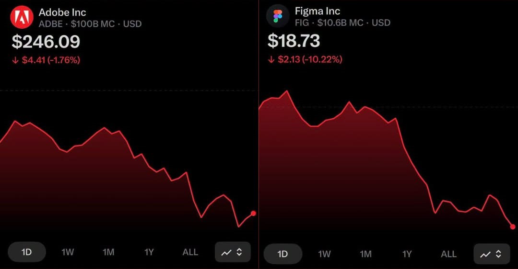518x269 pixels.
Task: Switch Figma chart to 1M range
Action: [x=366, y=254]
